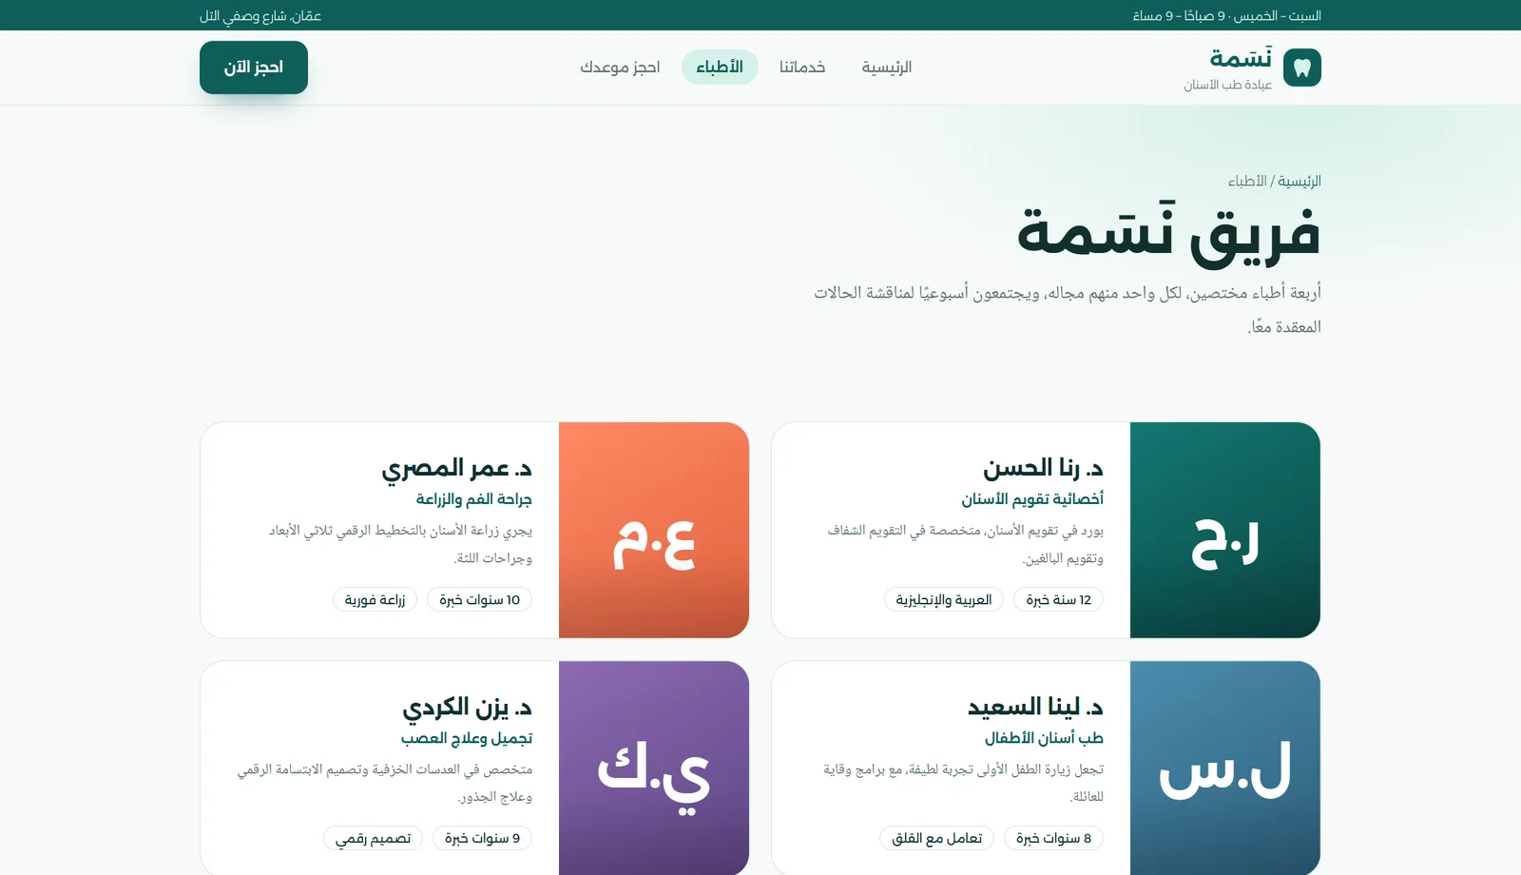Open doctor name د. عمر المصري
The height and width of the screenshot is (875, 1521).
pyautogui.click(x=456, y=468)
